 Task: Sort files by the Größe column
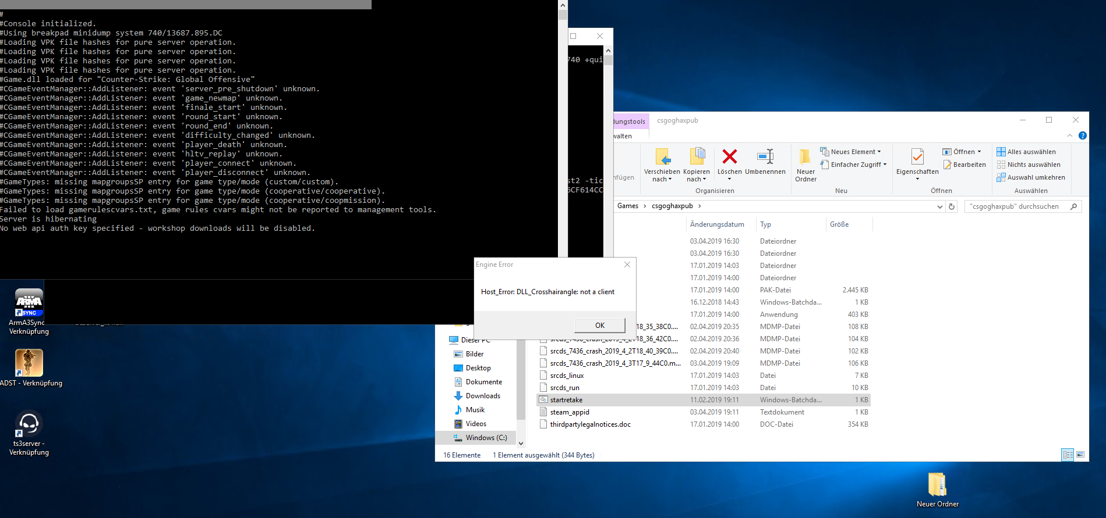click(x=849, y=224)
